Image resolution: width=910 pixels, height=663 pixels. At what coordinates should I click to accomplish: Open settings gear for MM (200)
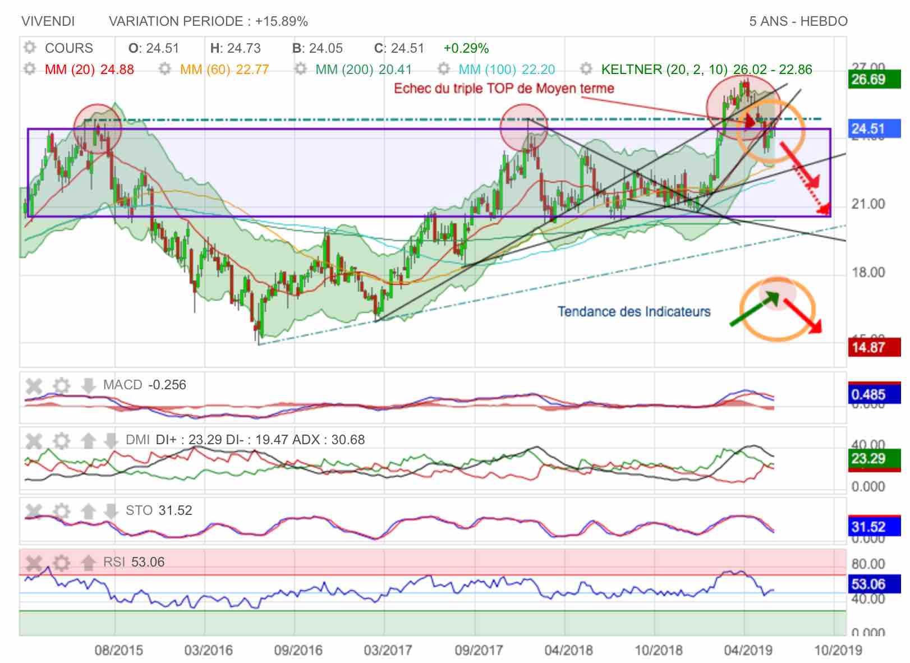(301, 69)
